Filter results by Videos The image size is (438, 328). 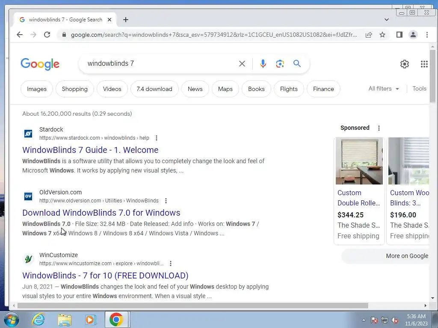(x=112, y=89)
